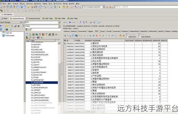Viewport: 178px width, 114px height.
Task: Click the object name filter input field
Action: [45, 30]
